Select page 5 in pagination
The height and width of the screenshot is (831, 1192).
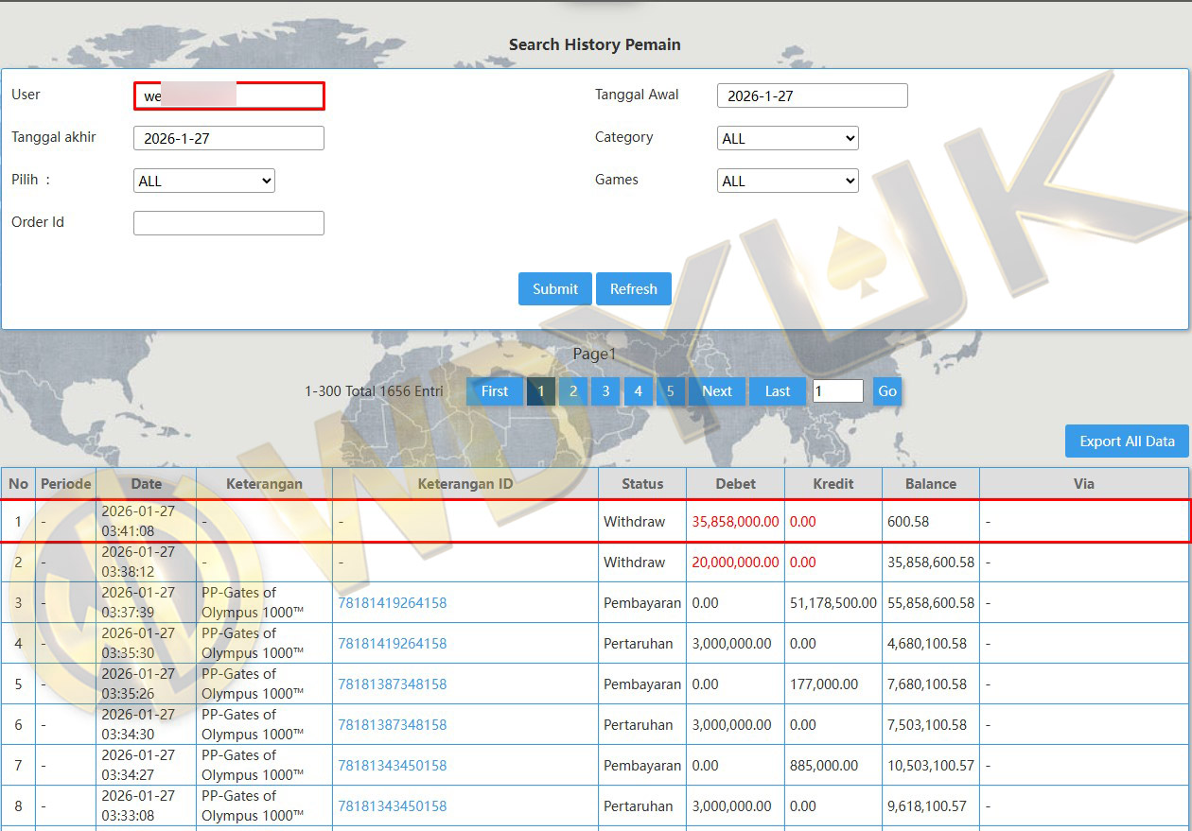coord(670,391)
